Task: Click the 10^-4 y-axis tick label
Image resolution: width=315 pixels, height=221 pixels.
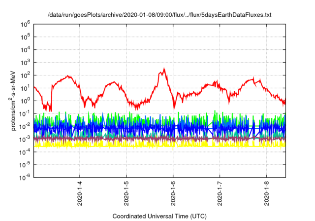Action: 25,152
